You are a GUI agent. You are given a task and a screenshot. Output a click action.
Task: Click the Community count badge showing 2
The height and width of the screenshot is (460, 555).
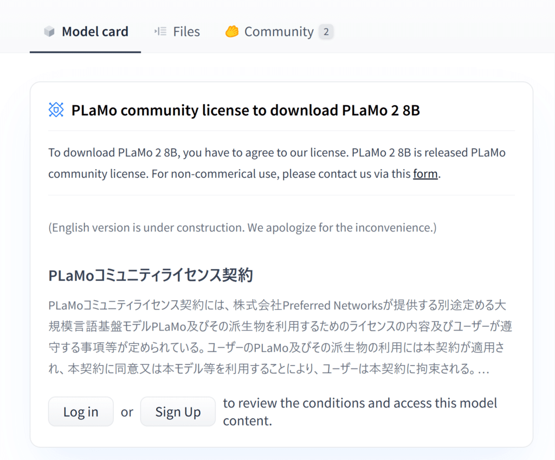coord(326,32)
